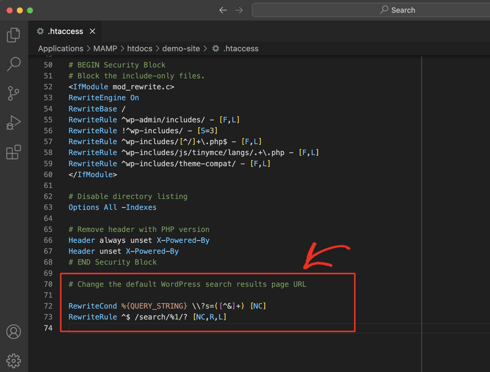Click 'Options All -Indexes' line
This screenshot has width=490, height=372.
pos(113,207)
